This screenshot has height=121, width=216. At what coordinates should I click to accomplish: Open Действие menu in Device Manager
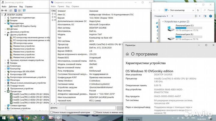click(x=13, y=7)
